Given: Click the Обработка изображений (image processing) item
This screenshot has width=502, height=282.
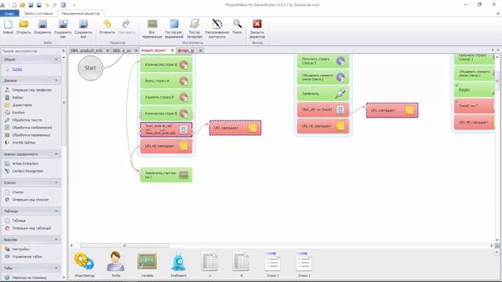Looking at the screenshot, I should pyautogui.click(x=31, y=128).
